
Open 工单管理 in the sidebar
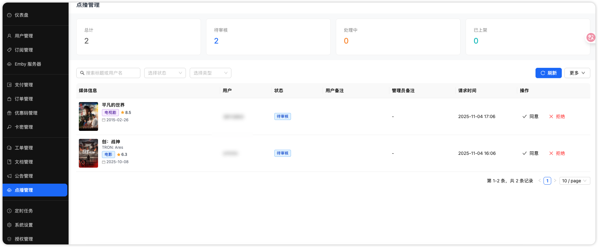(x=24, y=148)
